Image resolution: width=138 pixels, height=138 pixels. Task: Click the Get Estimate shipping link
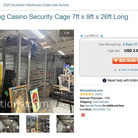click(x=101, y=102)
